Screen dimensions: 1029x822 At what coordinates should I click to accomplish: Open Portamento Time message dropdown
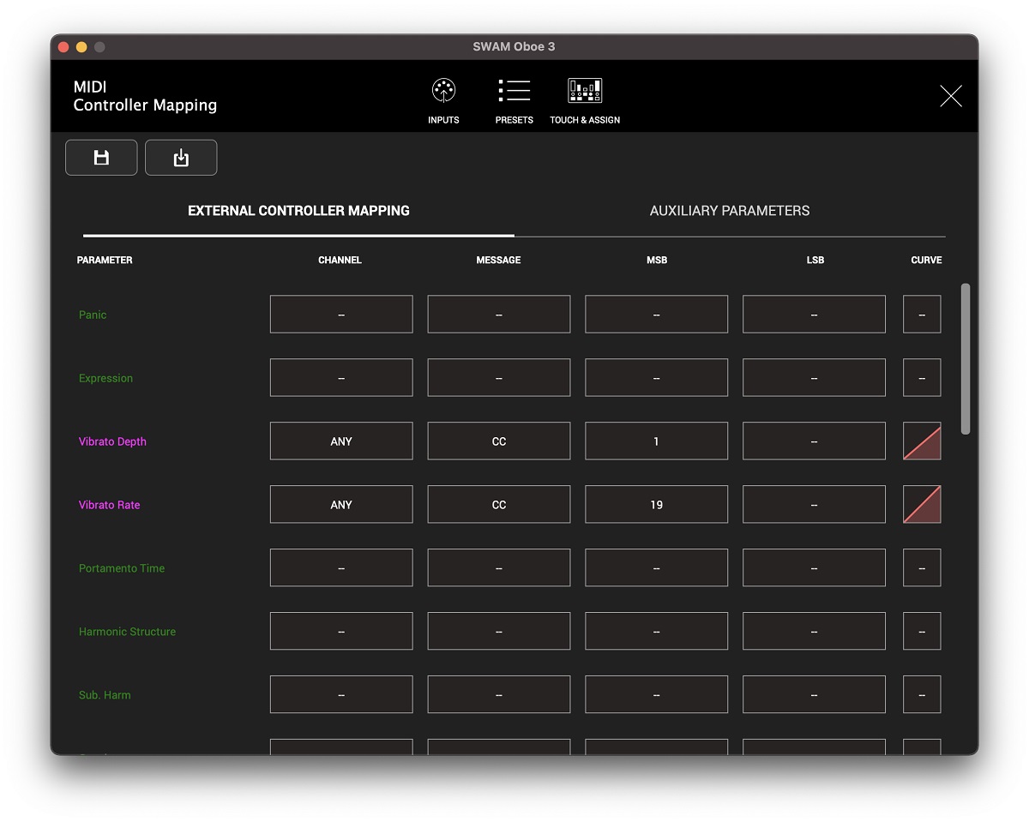point(499,568)
